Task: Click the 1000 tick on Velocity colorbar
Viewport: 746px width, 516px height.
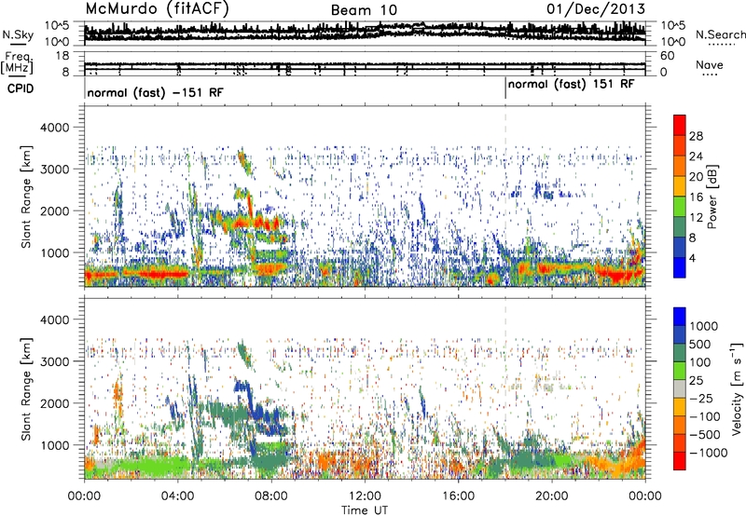Action: point(703,326)
